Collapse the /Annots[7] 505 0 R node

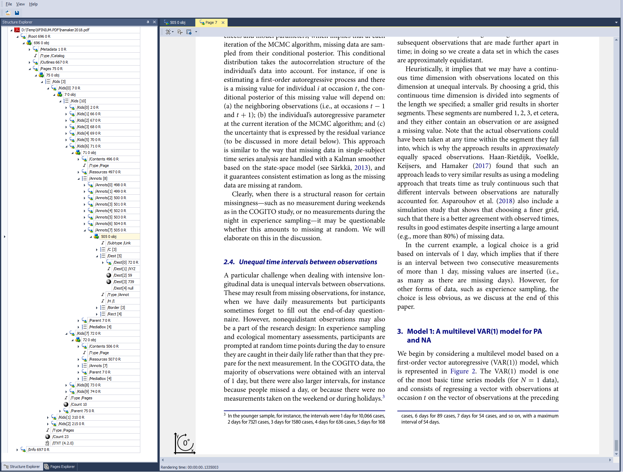point(85,230)
